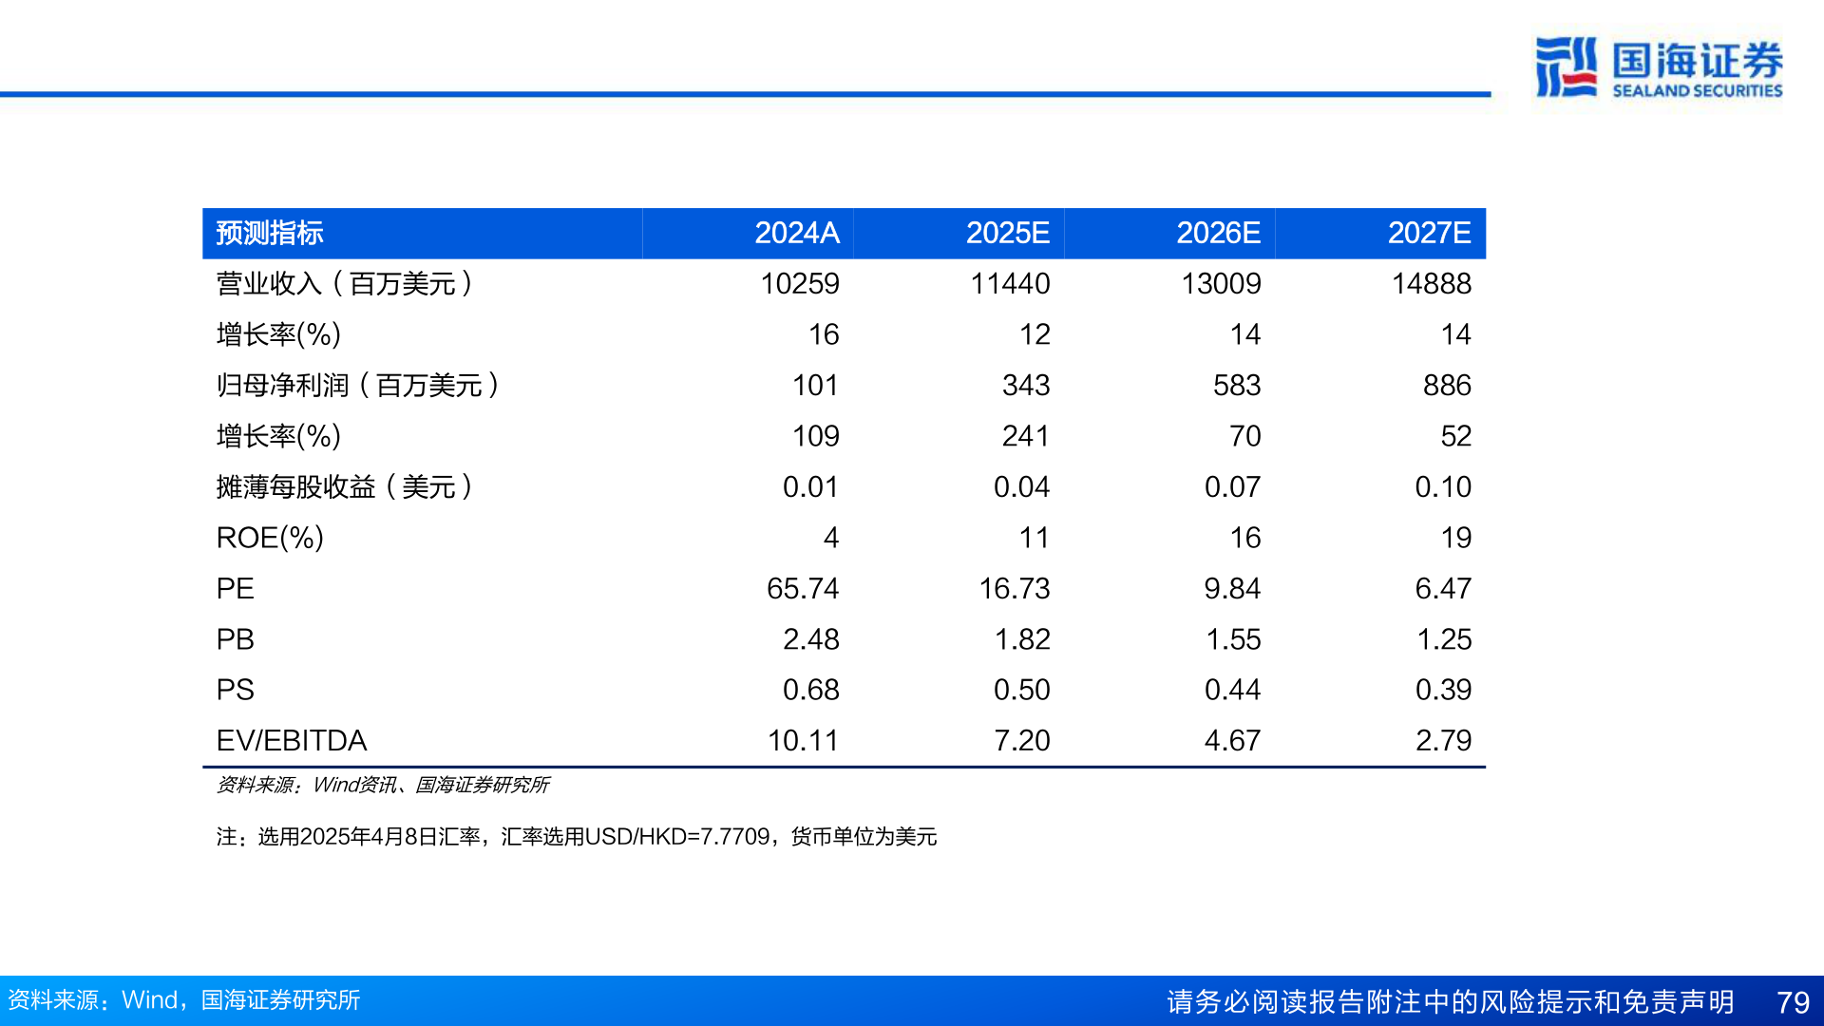
Task: Click the 营业收入 row label
Action: 344,283
